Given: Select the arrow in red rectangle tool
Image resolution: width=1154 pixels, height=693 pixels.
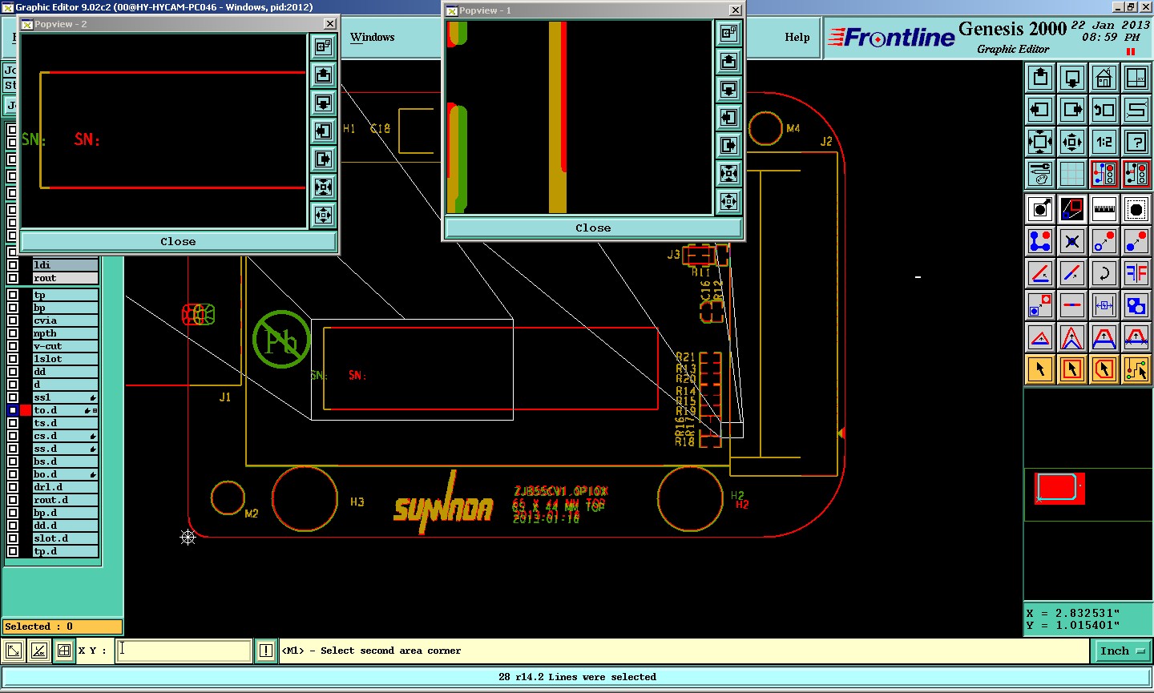Looking at the screenshot, I should [x=1072, y=369].
